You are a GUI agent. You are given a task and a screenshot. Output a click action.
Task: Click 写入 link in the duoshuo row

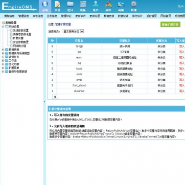pos(182,91)
